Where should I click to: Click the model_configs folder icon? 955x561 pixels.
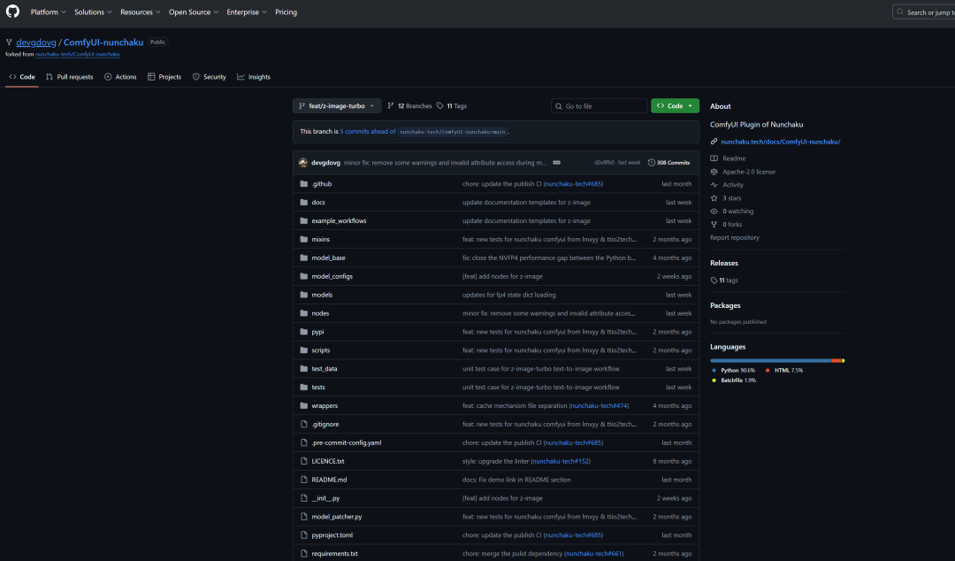pyautogui.click(x=304, y=276)
